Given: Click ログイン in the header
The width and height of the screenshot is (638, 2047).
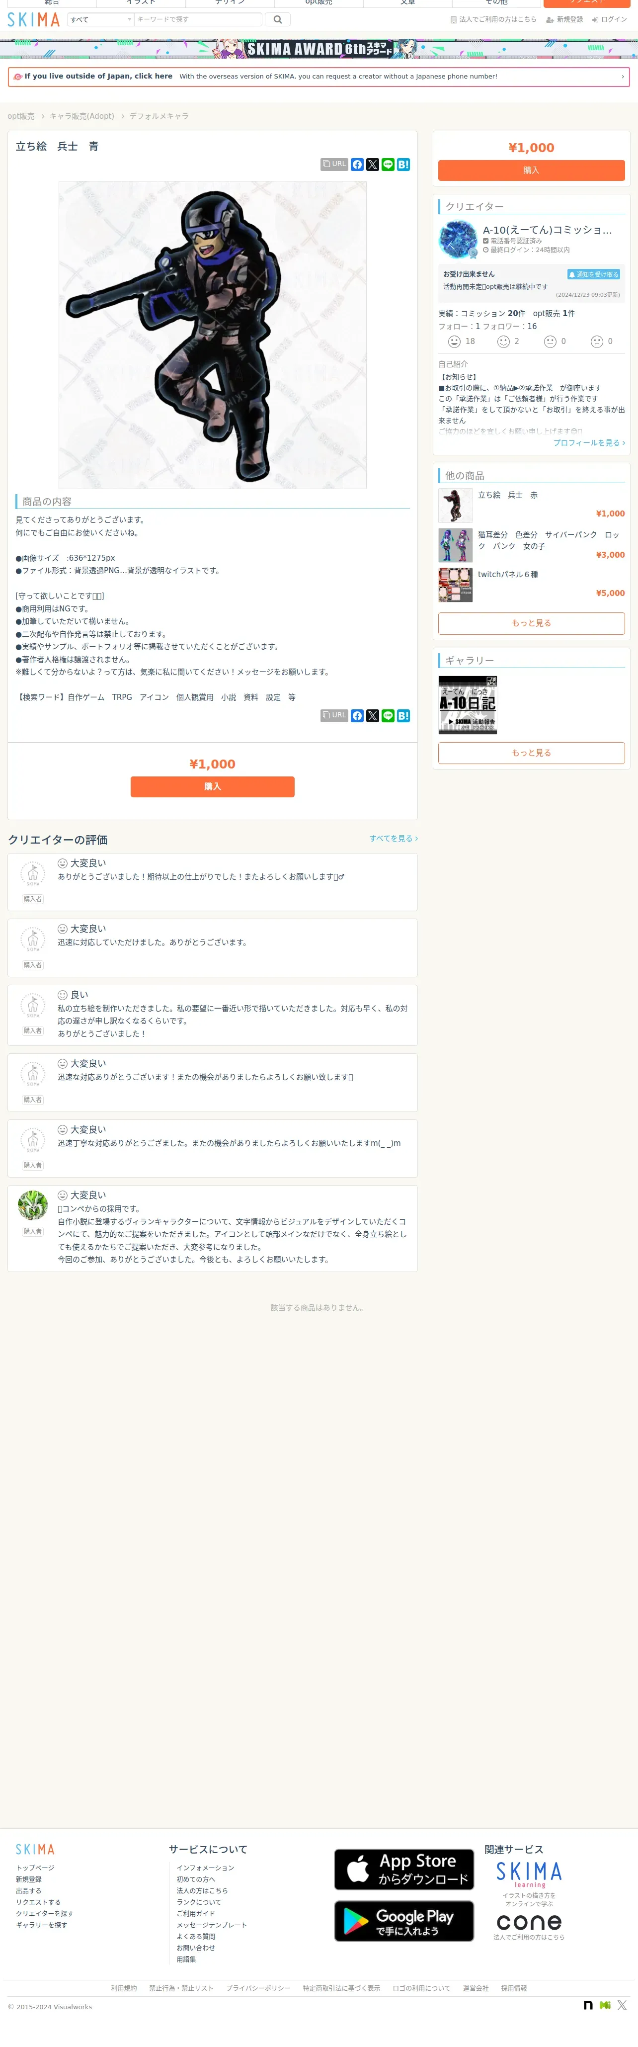Looking at the screenshot, I should [x=609, y=19].
